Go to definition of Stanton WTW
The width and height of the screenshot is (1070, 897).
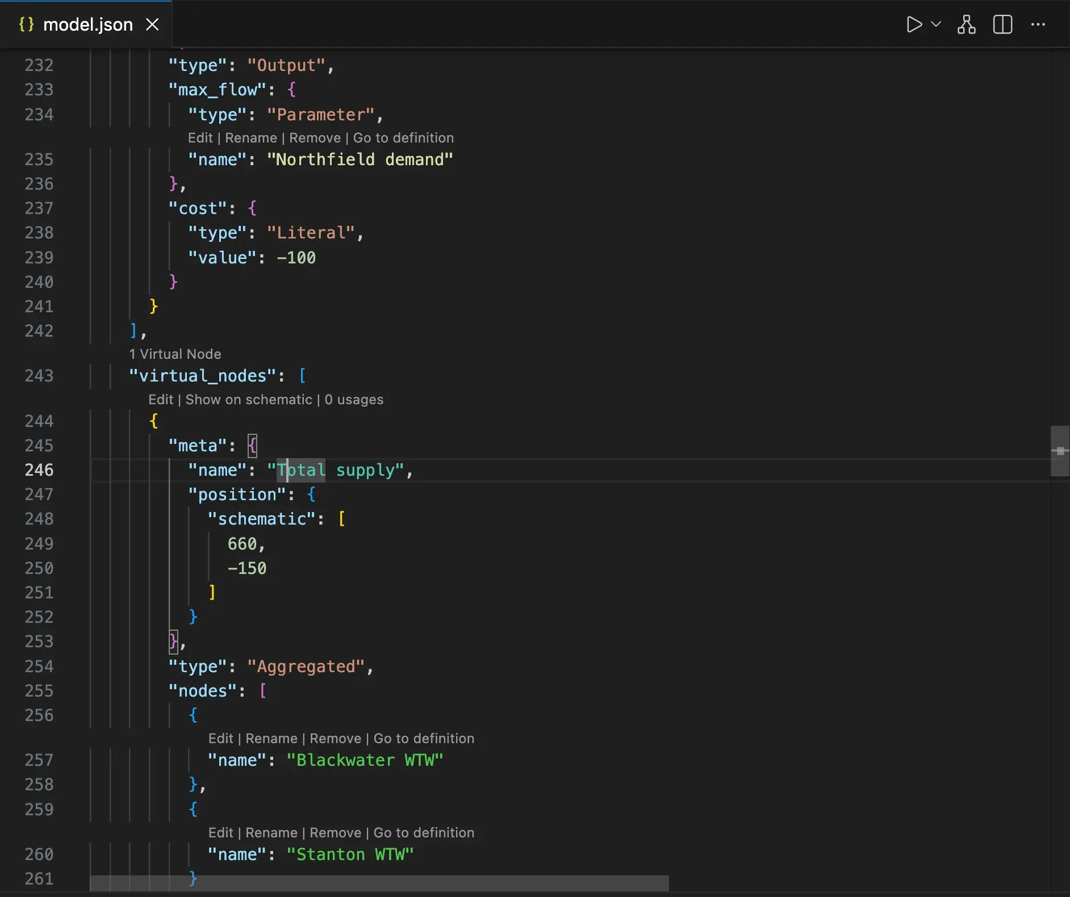[424, 833]
